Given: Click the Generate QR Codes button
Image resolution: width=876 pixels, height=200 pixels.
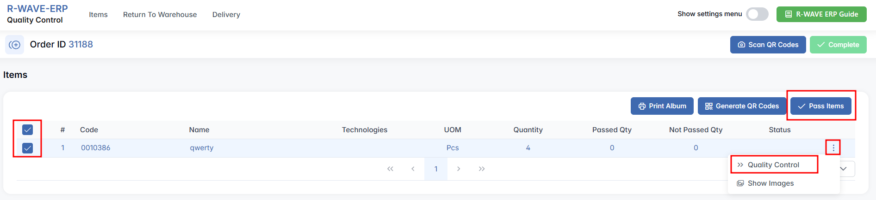Looking at the screenshot, I should [742, 106].
